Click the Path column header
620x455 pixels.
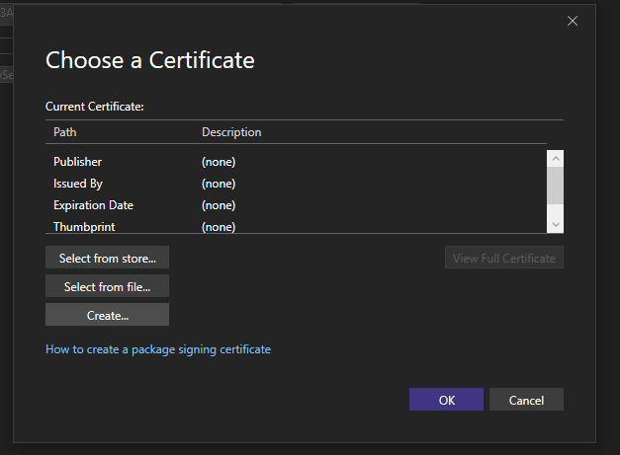pyautogui.click(x=65, y=132)
